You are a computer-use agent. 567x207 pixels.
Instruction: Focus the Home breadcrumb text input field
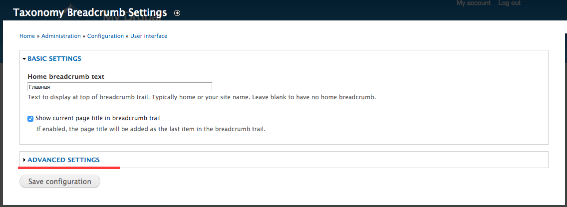pos(120,87)
